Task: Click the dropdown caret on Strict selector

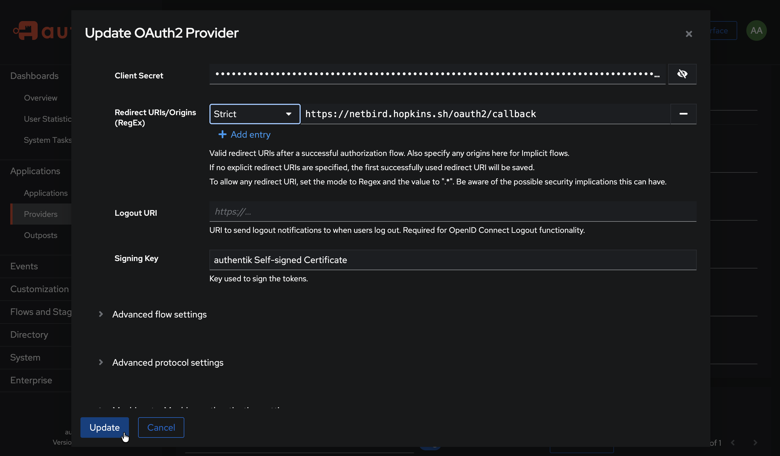Action: pos(288,114)
